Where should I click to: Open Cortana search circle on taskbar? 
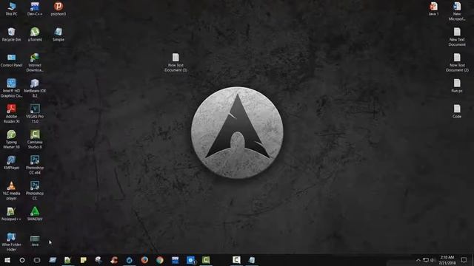point(22,260)
